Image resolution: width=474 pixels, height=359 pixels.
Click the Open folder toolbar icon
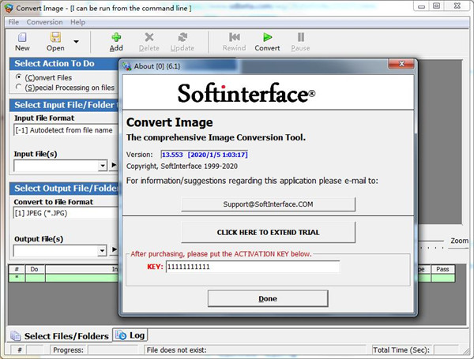click(x=55, y=37)
